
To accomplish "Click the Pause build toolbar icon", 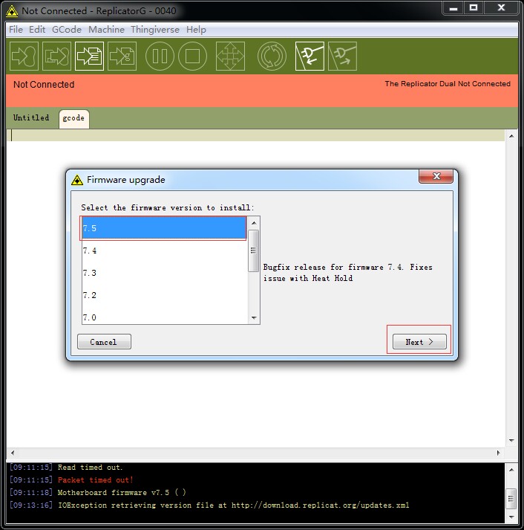I will (160, 56).
